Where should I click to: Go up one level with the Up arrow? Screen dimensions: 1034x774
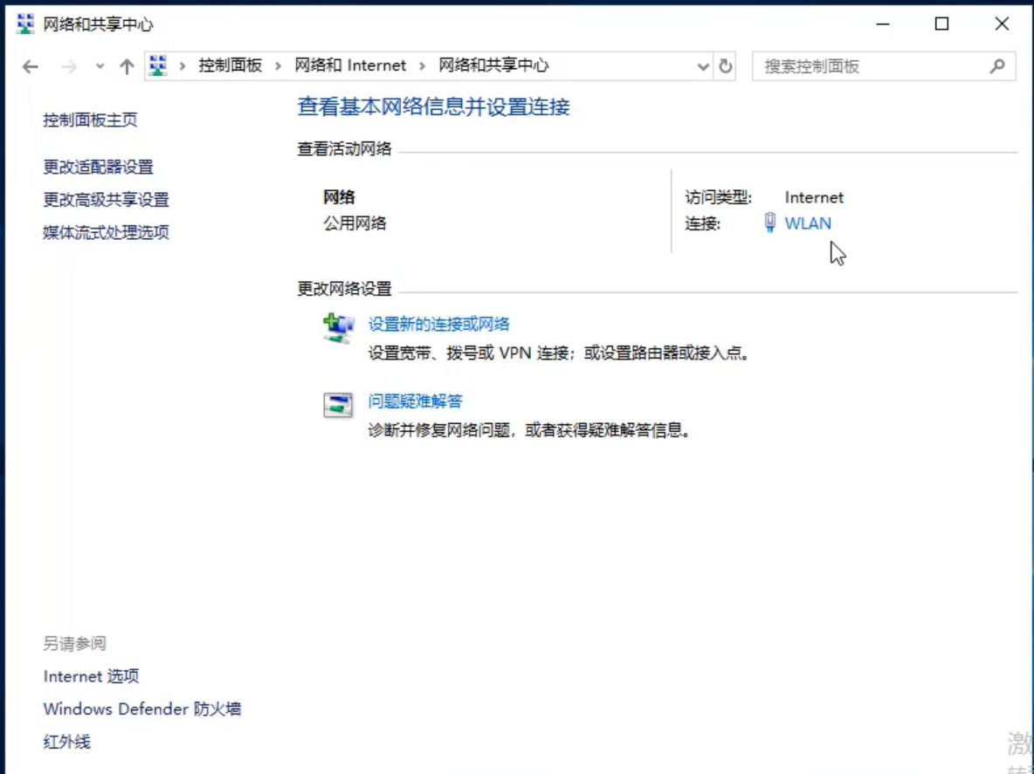[x=127, y=66]
